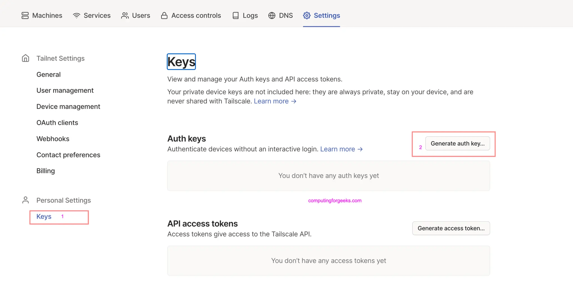Screen dimensions: 573x304
Task: Click the Personal Settings person icon
Action: point(25,200)
